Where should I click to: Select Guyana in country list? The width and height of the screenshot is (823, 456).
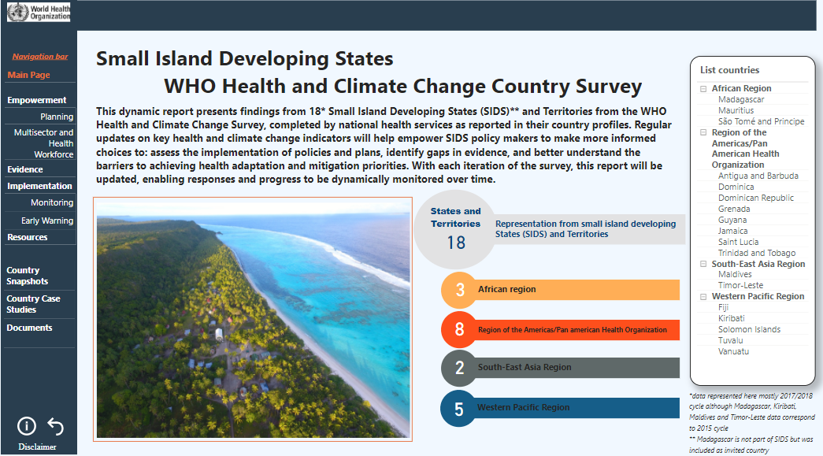click(x=732, y=220)
